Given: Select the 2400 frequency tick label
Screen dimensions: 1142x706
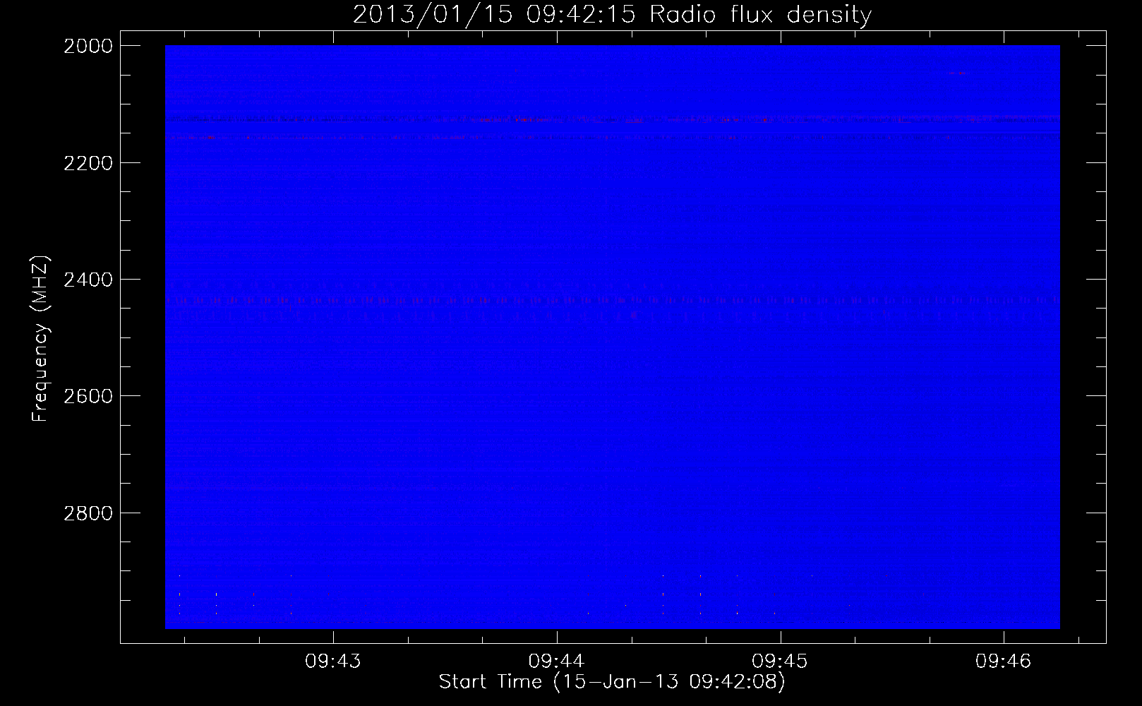Looking at the screenshot, I should pyautogui.click(x=88, y=280).
